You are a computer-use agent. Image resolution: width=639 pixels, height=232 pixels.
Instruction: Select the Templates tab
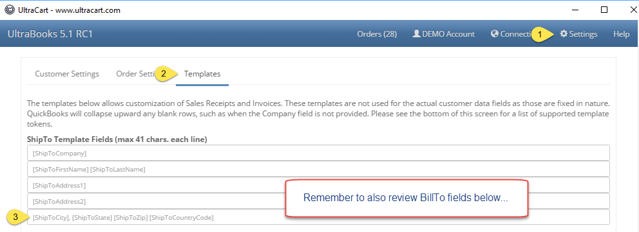(x=202, y=74)
